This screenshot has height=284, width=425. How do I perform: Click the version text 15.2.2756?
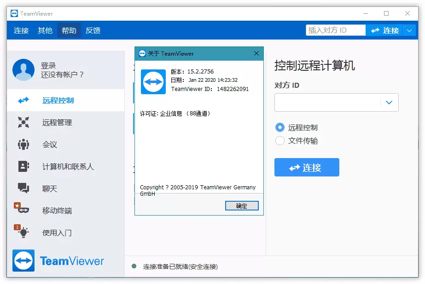tap(200, 71)
